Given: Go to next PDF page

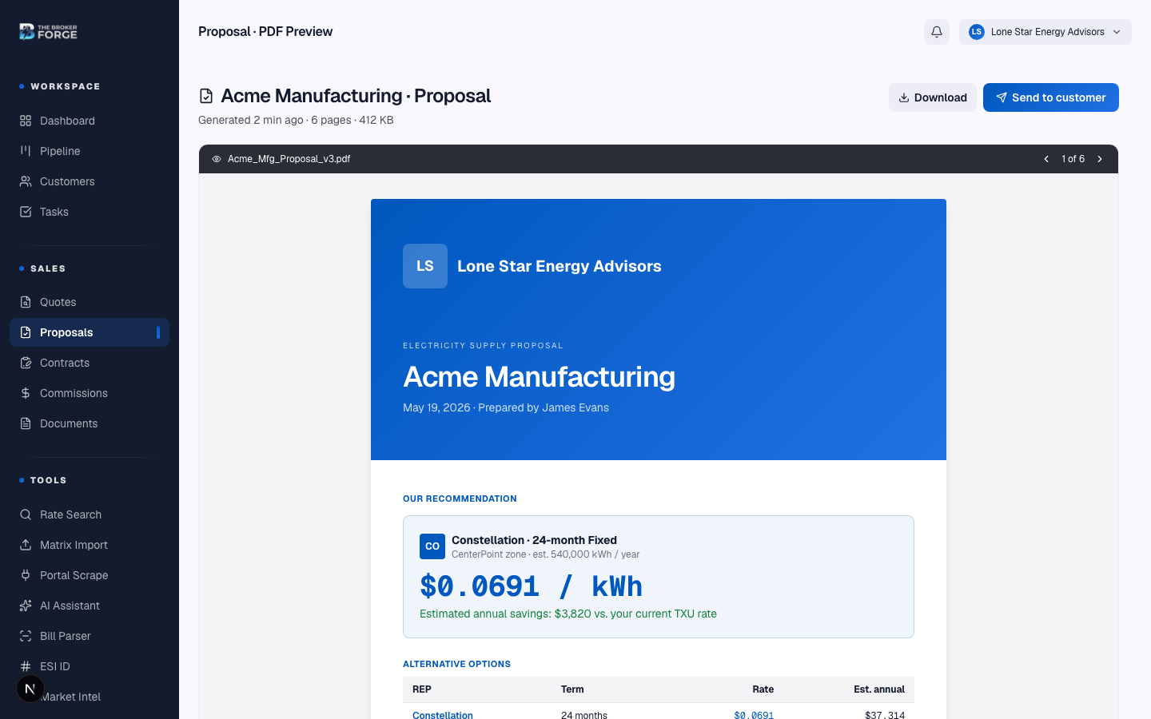Looking at the screenshot, I should click(1100, 159).
